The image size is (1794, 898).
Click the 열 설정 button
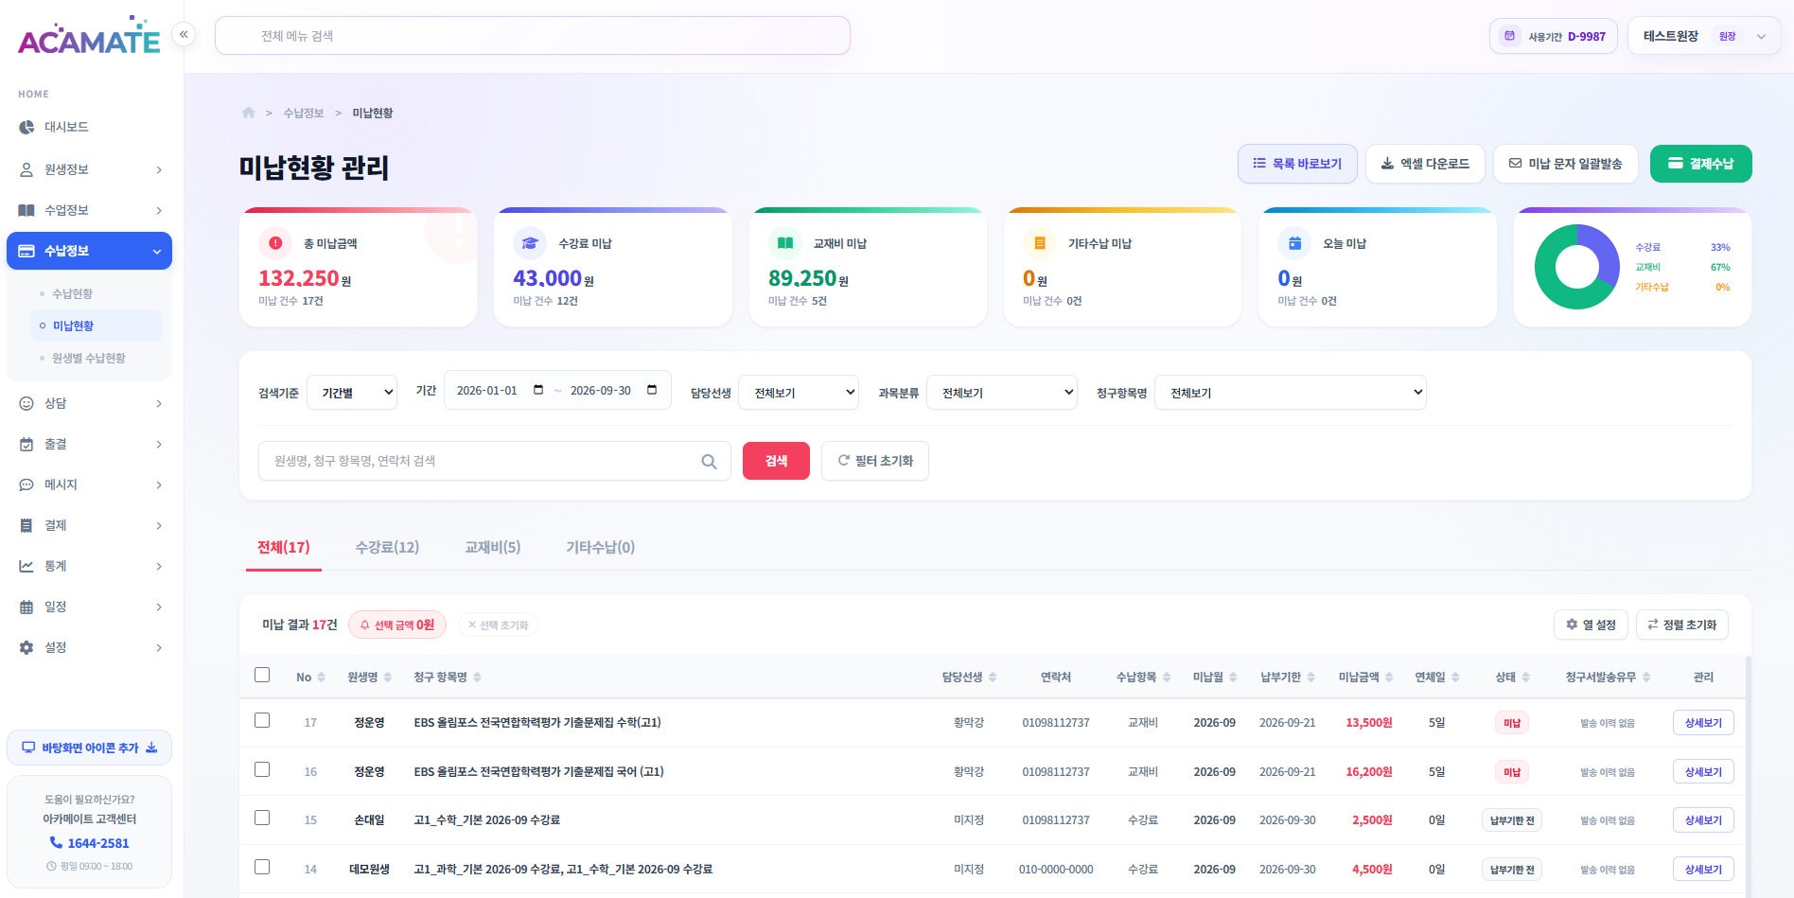(x=1591, y=625)
